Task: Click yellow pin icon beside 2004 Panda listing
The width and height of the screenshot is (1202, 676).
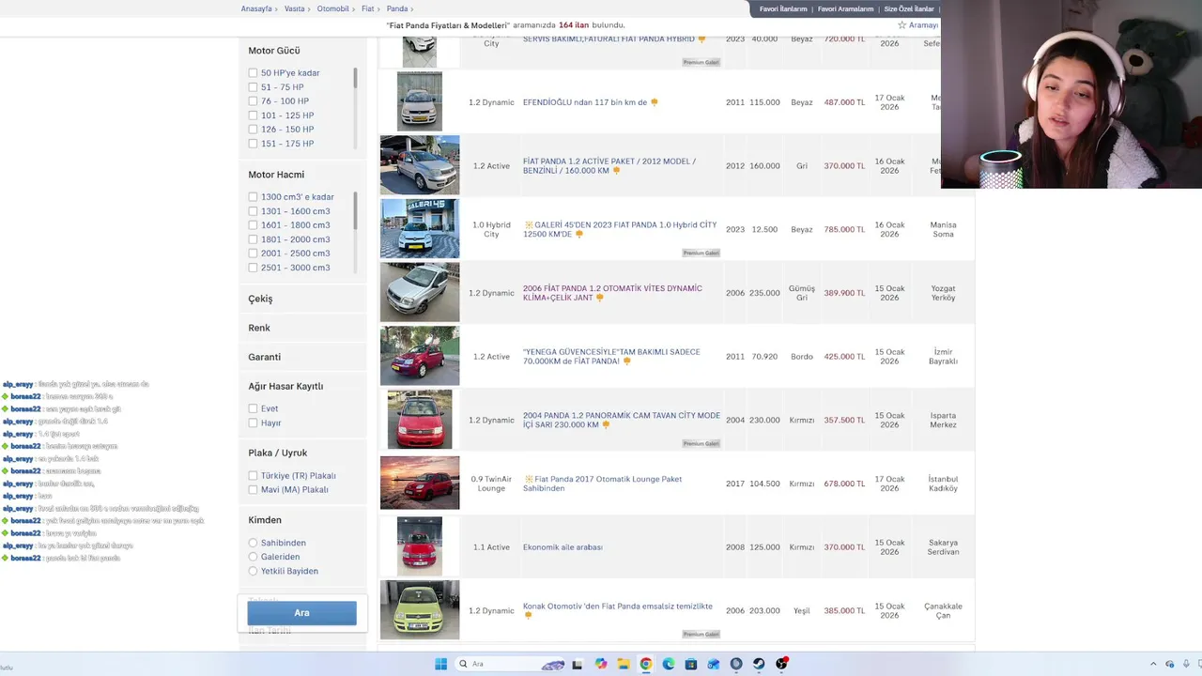Action: 606,425
